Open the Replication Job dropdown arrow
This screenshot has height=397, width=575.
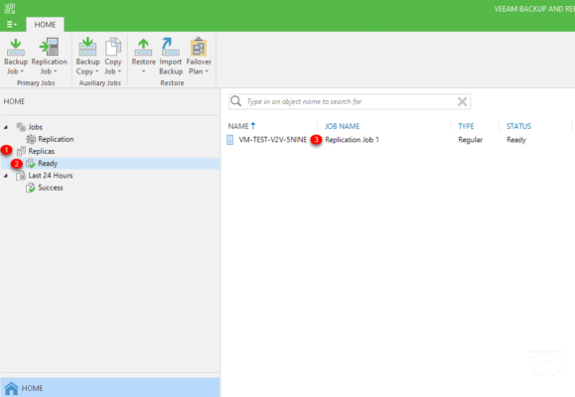tap(56, 71)
